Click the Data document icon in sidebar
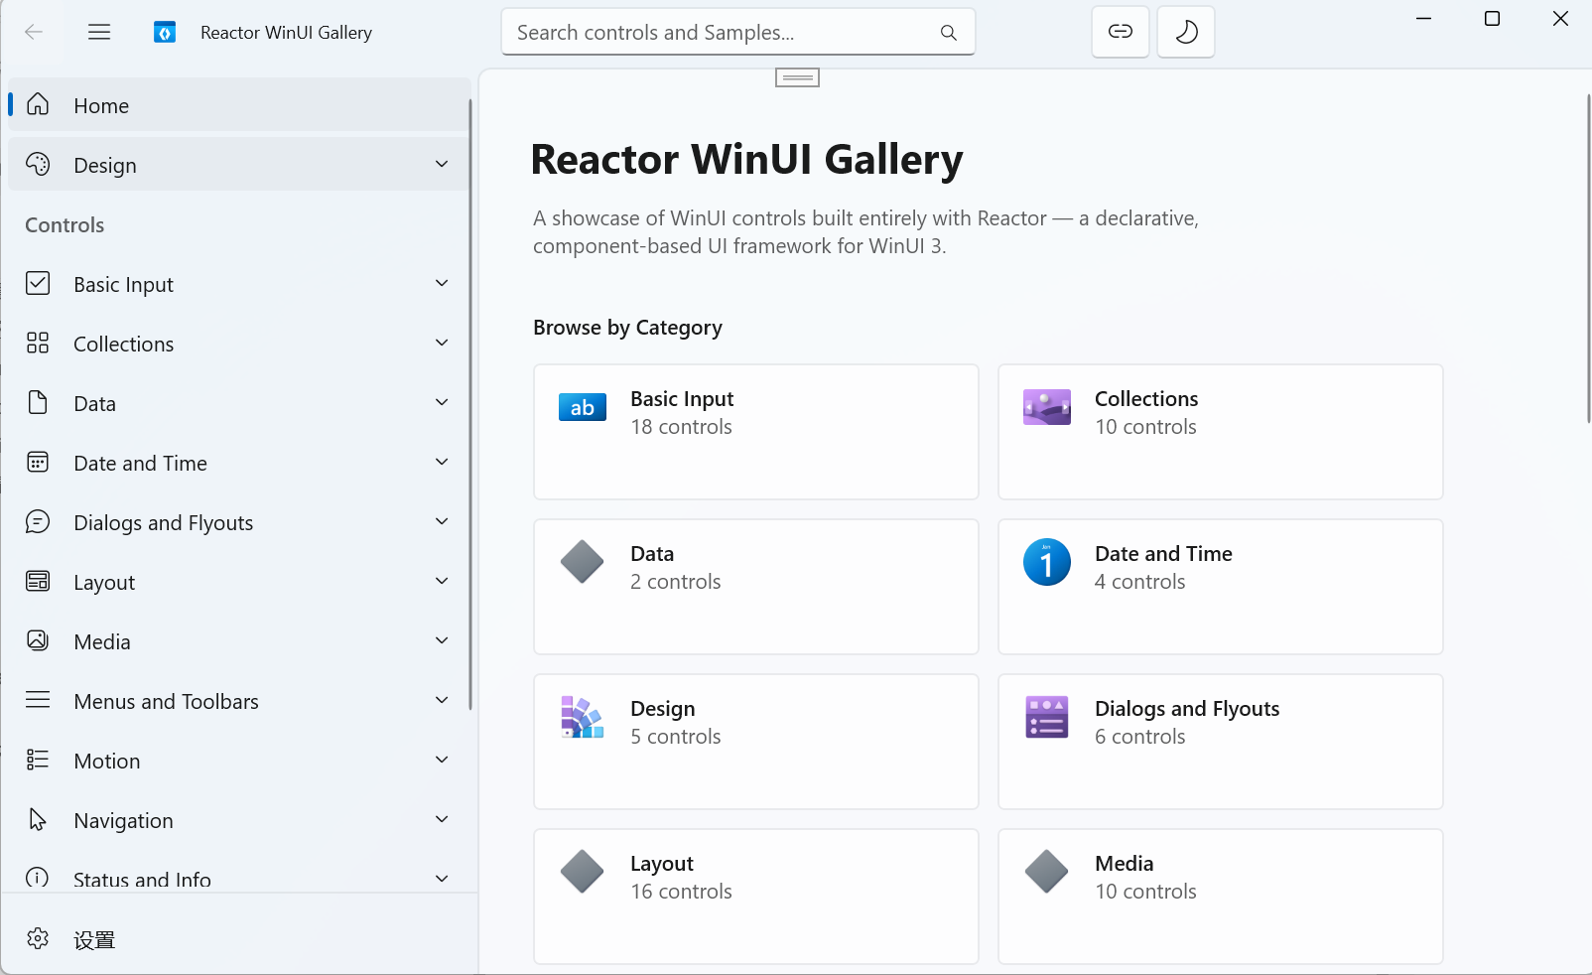This screenshot has height=975, width=1592. 38,402
